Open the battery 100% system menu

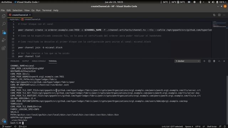pos(221,2)
